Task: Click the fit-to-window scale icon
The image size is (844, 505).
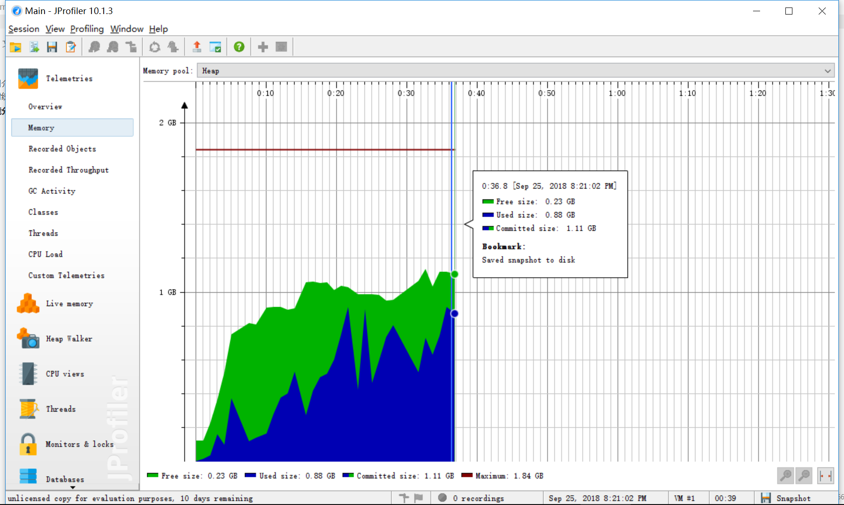Action: (x=826, y=475)
